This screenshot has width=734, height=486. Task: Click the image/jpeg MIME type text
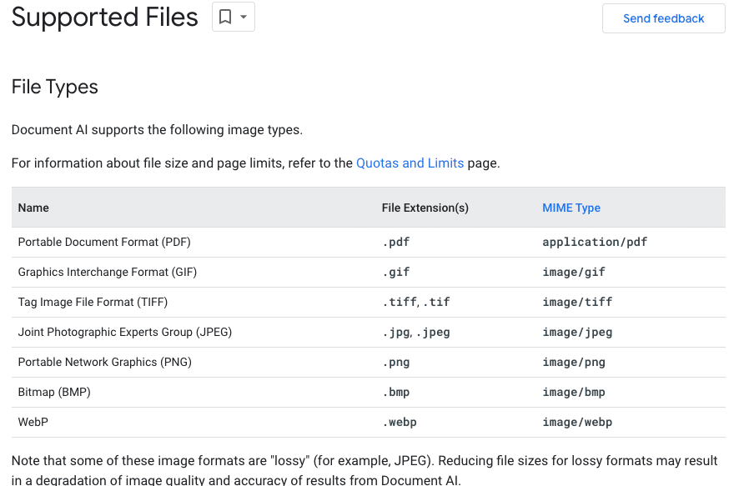[577, 332]
